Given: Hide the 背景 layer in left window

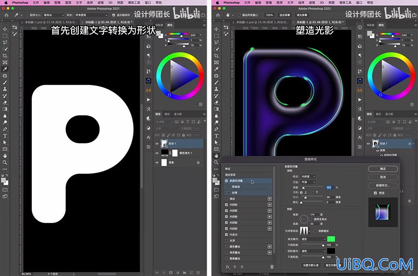Looking at the screenshot, I should [x=157, y=163].
